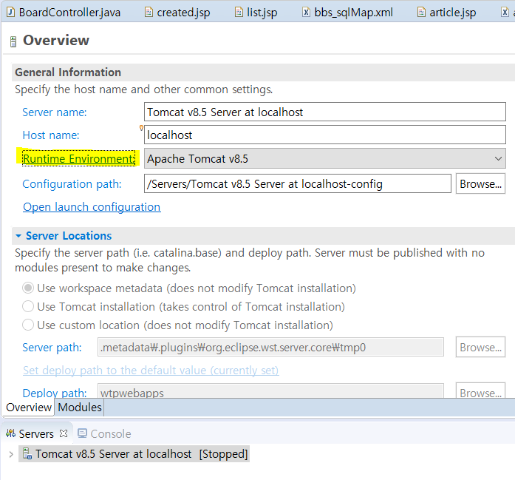Click the Host name text field
515x480 pixels.
point(325,135)
